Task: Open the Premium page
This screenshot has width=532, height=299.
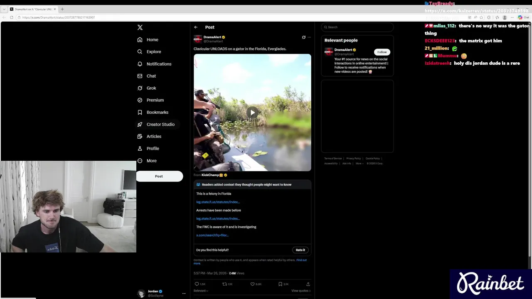Action: [x=150, y=100]
